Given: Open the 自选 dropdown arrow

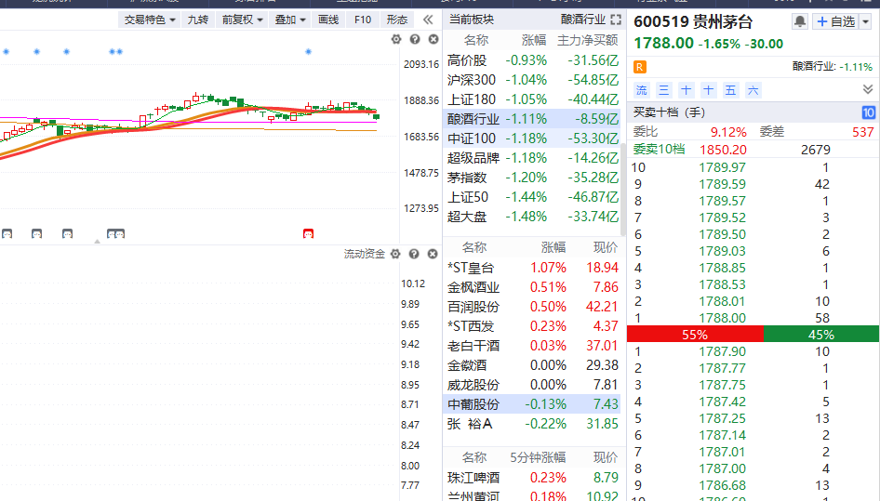Looking at the screenshot, I should tap(865, 22).
